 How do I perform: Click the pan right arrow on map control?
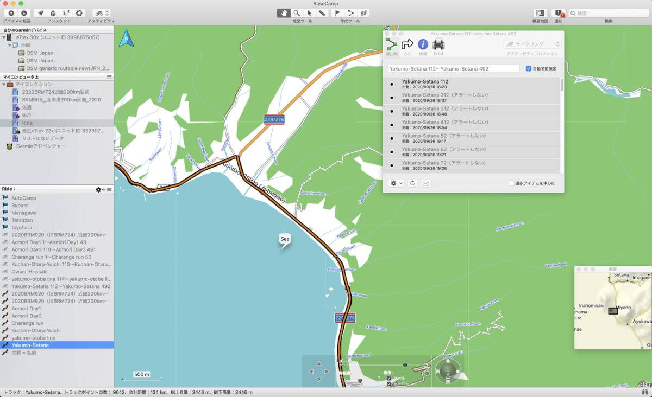pos(327,371)
